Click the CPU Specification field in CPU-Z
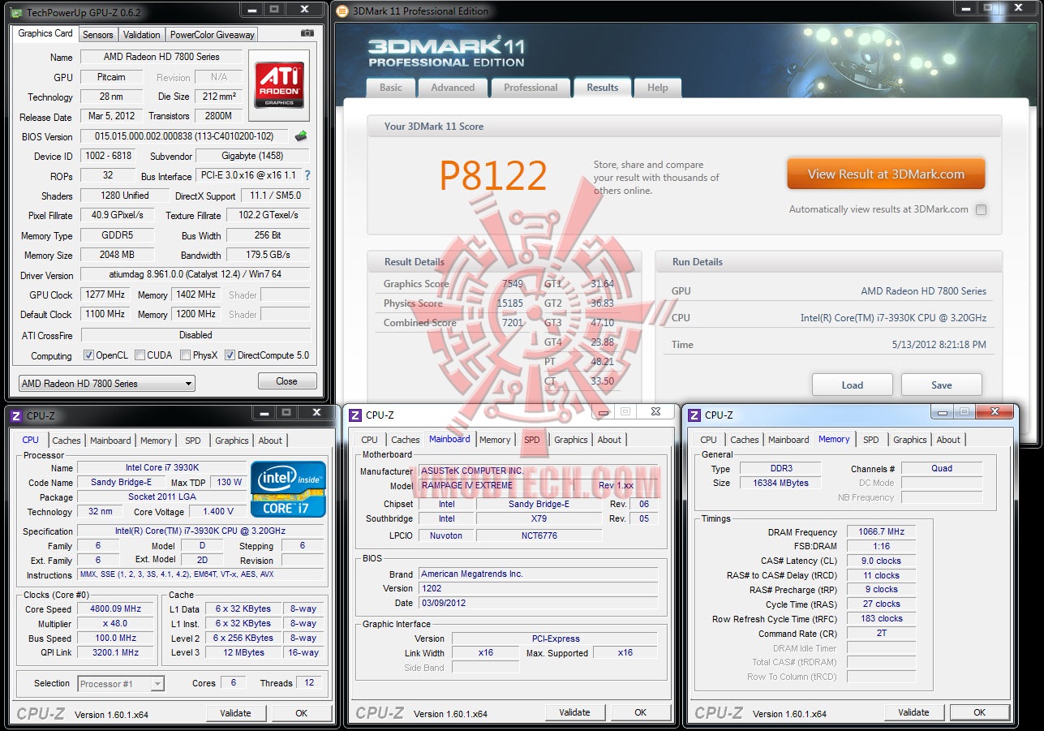1044x731 pixels. [x=201, y=531]
